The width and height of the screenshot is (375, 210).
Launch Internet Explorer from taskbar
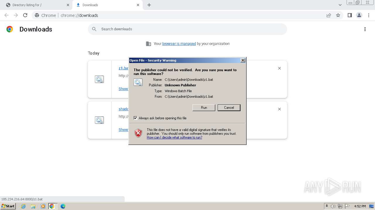(x=23, y=206)
